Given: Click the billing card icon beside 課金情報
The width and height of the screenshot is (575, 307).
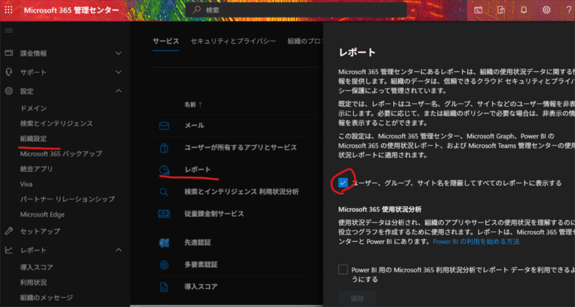Looking at the screenshot, I should (x=9, y=53).
